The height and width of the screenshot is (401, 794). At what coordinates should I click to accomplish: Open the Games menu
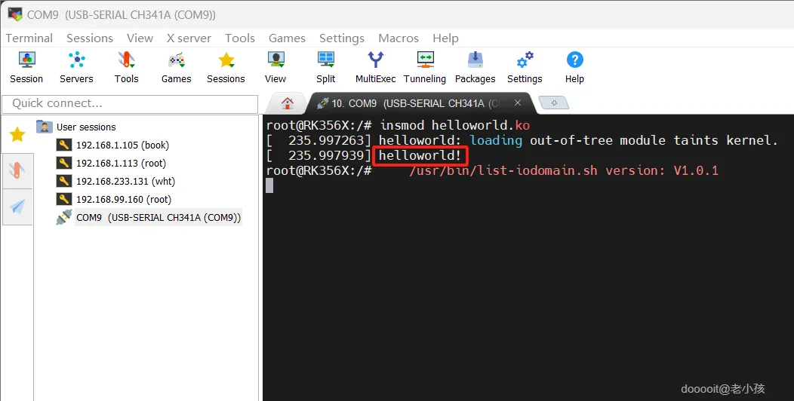point(287,38)
